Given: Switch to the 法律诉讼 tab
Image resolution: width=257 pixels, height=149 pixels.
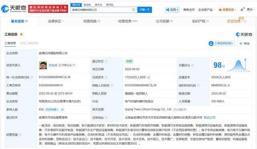Looking at the screenshot, I should click(x=55, y=21).
